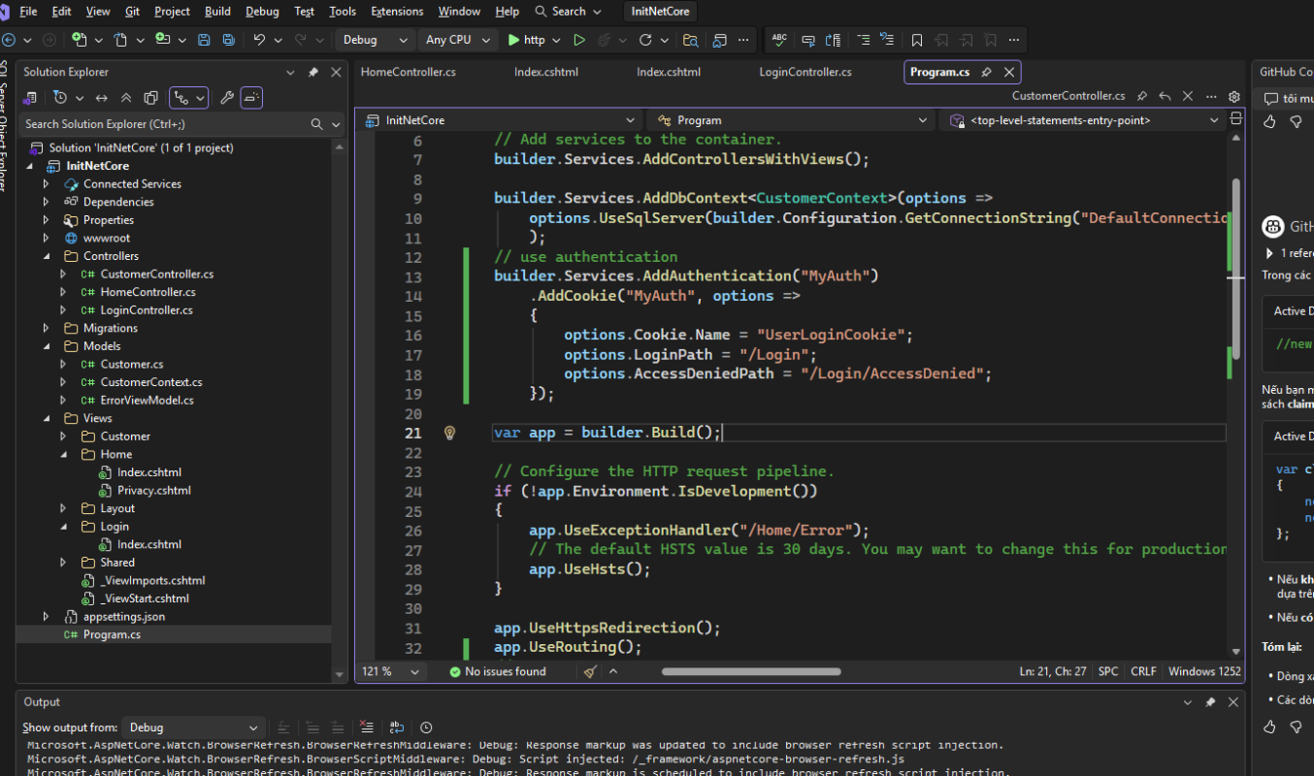Click the lightbulb quick actions icon

449,433
